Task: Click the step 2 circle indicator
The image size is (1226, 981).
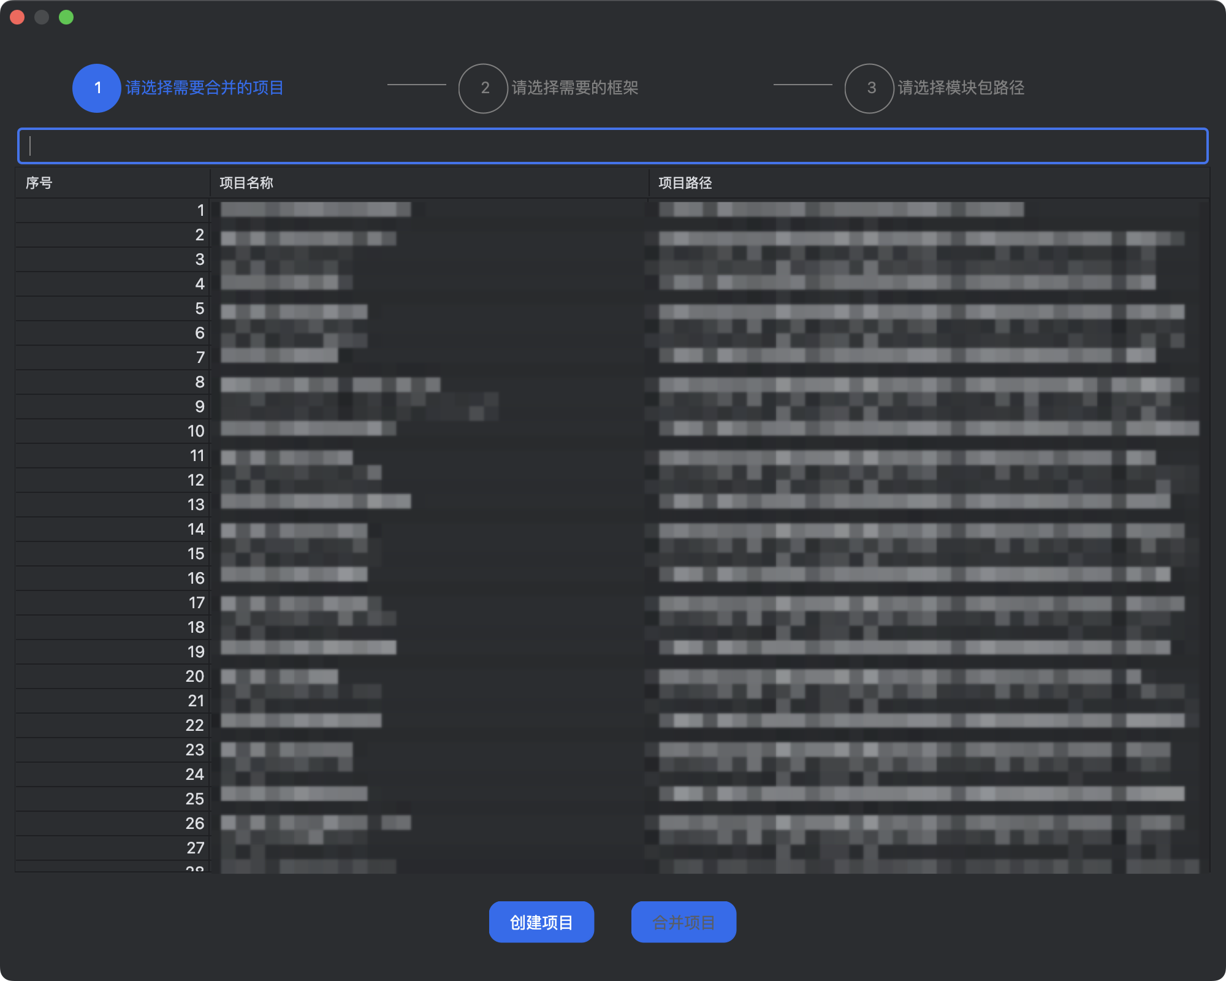Action: [484, 88]
